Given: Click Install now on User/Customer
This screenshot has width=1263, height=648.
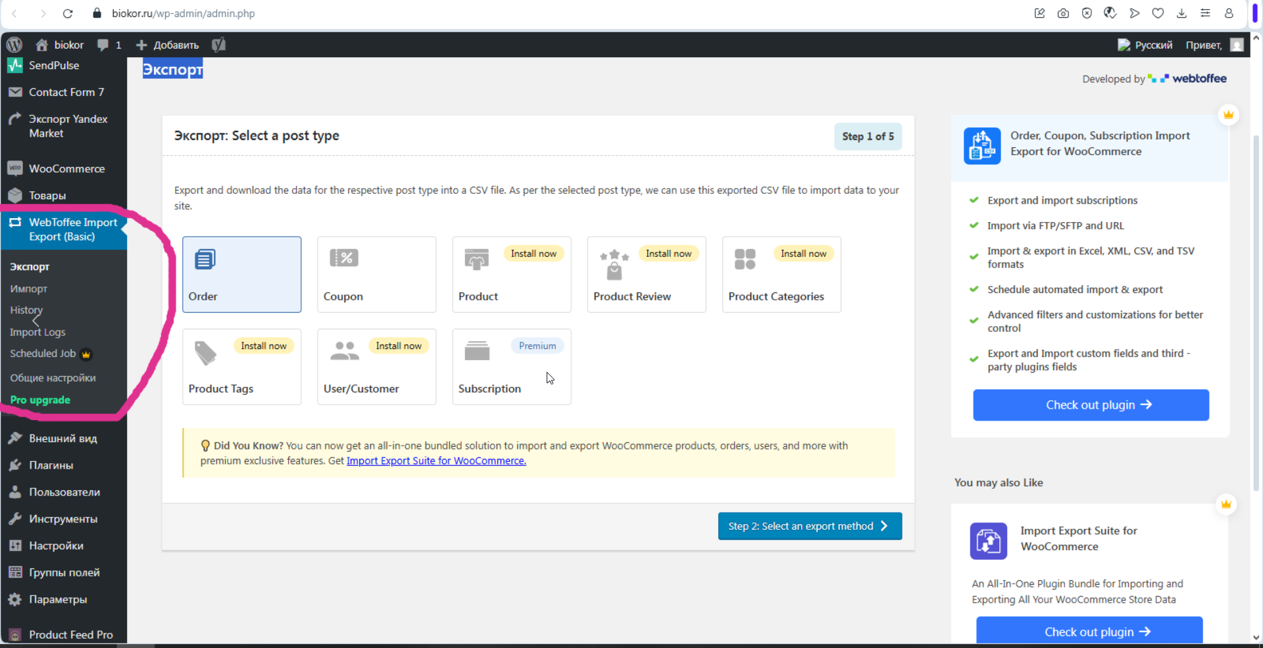Looking at the screenshot, I should click(399, 346).
